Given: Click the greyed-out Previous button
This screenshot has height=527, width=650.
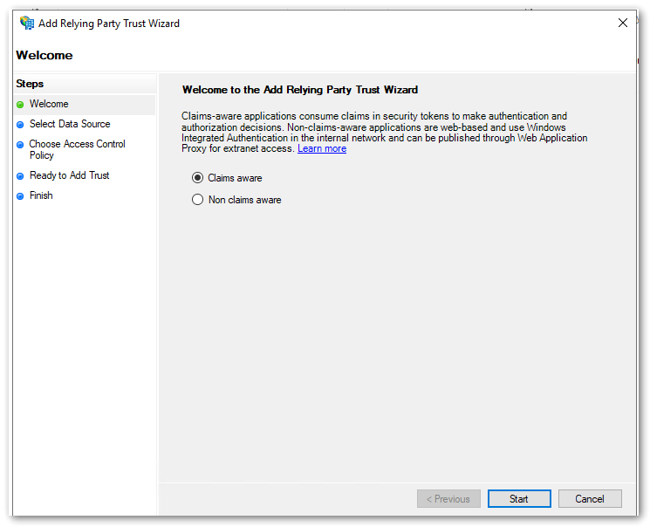Looking at the screenshot, I should coord(448,499).
